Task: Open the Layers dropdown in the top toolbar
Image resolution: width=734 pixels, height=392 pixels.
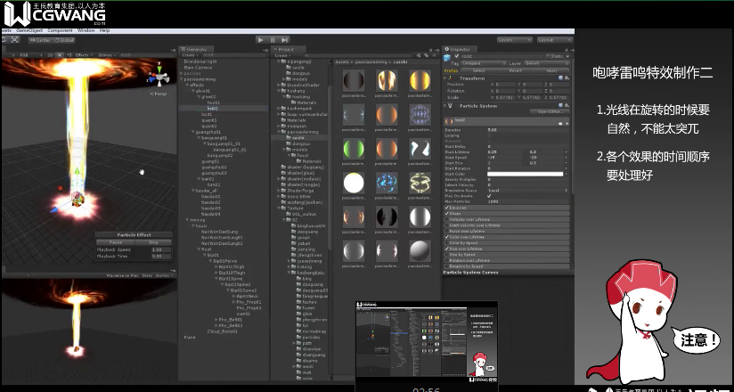Action: click(x=515, y=40)
